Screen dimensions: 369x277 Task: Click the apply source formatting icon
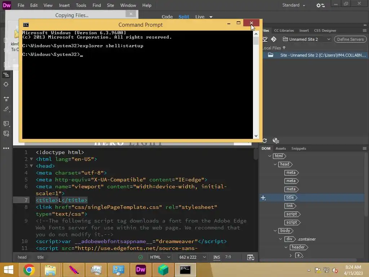[6, 109]
